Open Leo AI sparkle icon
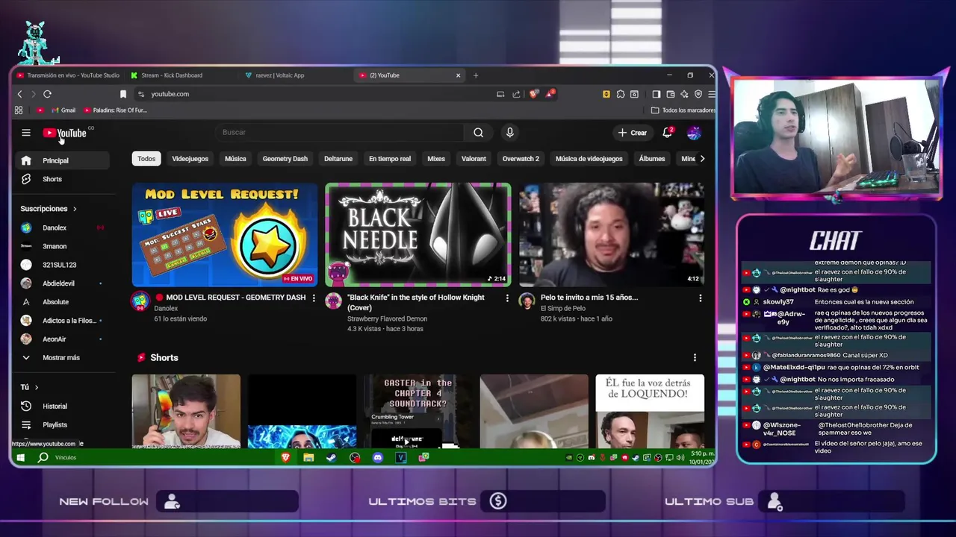 point(684,94)
